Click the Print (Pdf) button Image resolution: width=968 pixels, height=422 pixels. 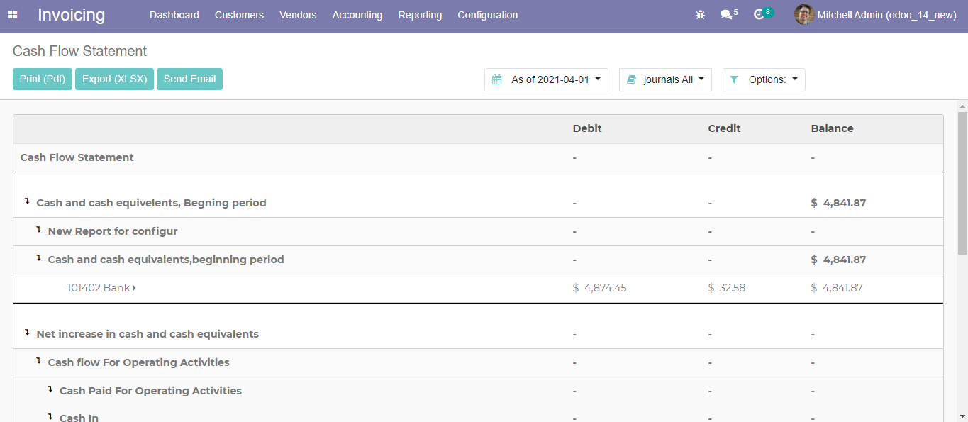click(43, 79)
